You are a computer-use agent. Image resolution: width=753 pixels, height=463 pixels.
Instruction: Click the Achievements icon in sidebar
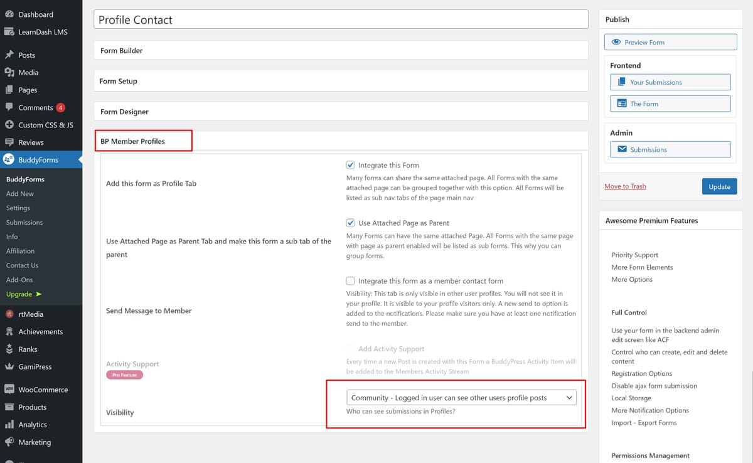(9, 332)
